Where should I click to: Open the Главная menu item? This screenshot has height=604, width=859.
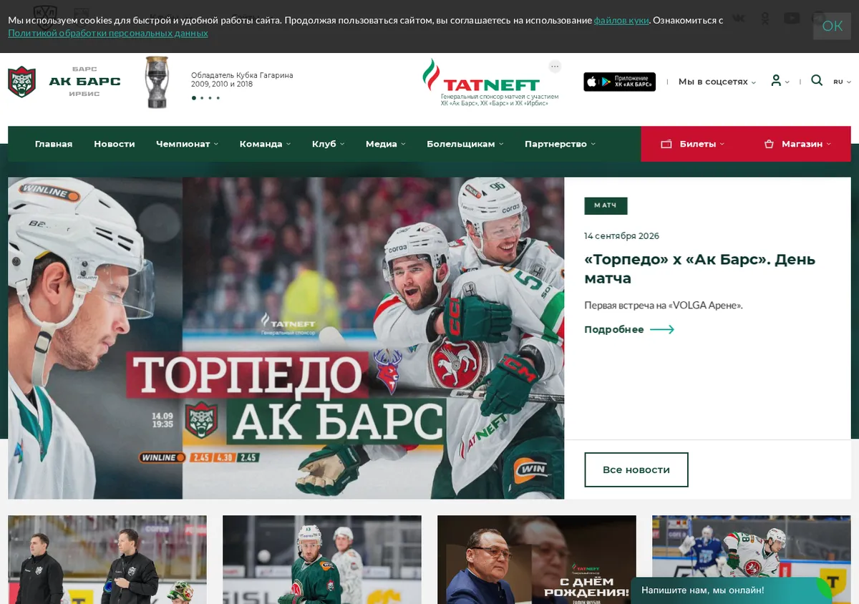54,144
